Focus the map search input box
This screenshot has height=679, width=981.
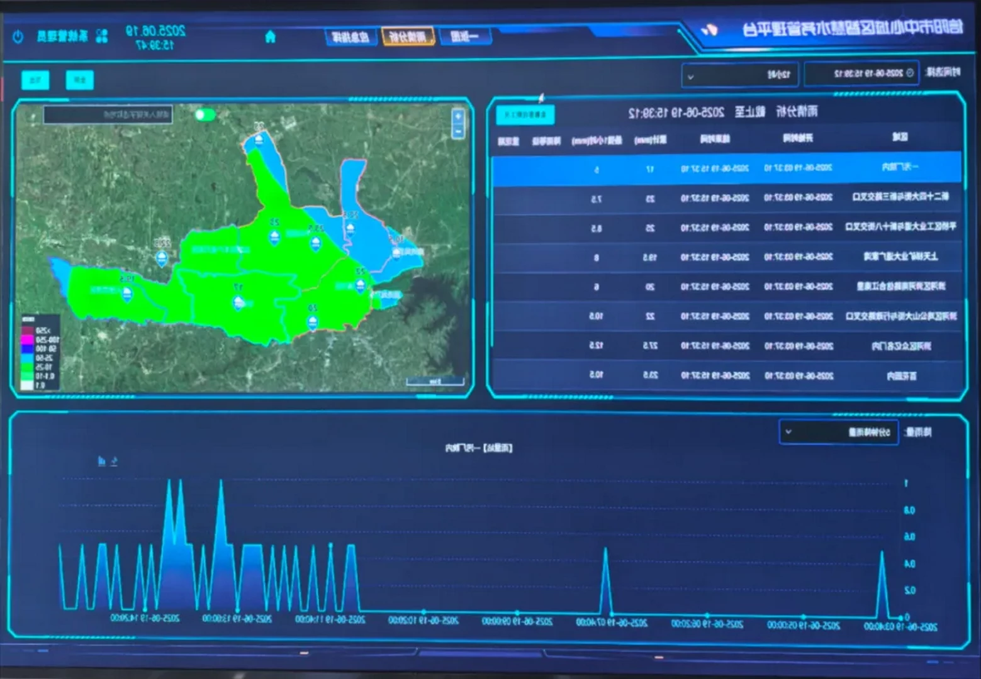tap(108, 115)
